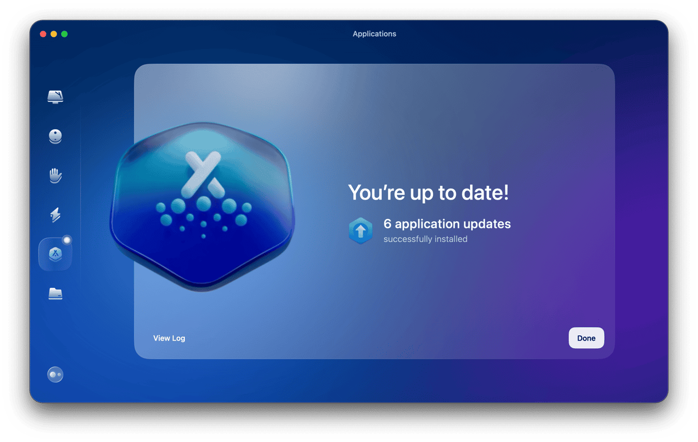This screenshot has height=442, width=698.
Task: Click the large Applications hexagon illustration
Action: [x=202, y=207]
